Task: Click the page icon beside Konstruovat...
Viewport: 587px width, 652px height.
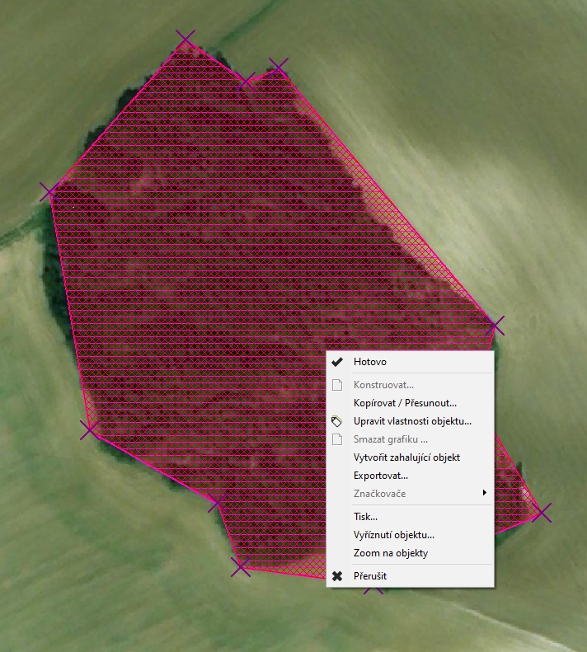Action: [x=337, y=385]
